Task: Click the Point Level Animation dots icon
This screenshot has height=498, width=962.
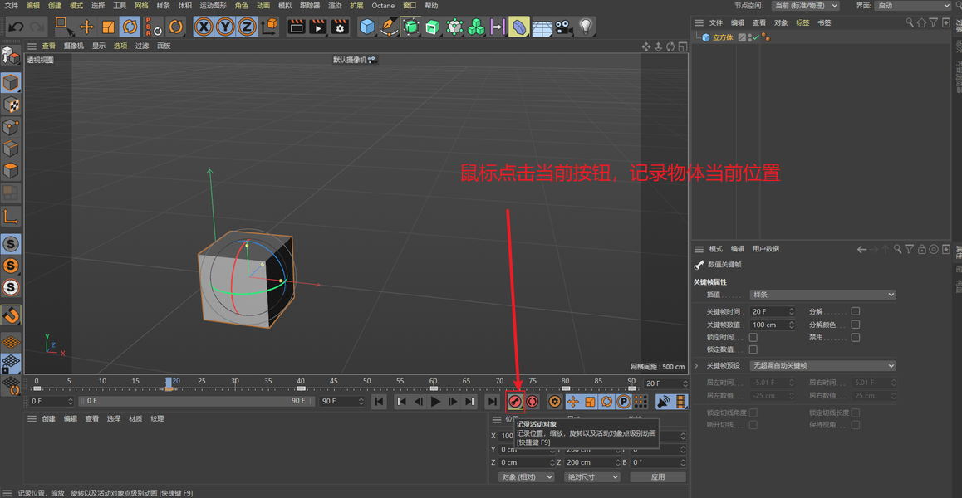Action: point(640,402)
